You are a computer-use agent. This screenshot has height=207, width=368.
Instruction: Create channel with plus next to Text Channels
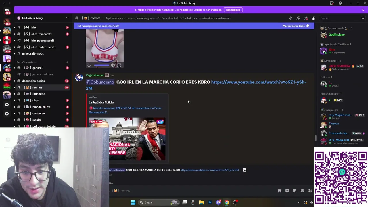point(67,62)
